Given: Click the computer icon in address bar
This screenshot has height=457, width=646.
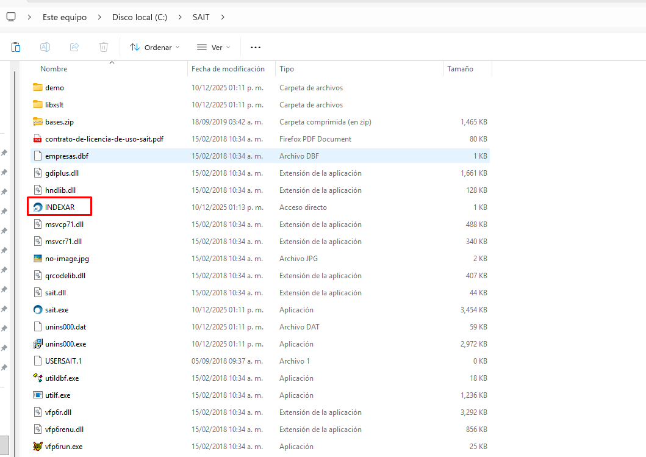Looking at the screenshot, I should (11, 17).
